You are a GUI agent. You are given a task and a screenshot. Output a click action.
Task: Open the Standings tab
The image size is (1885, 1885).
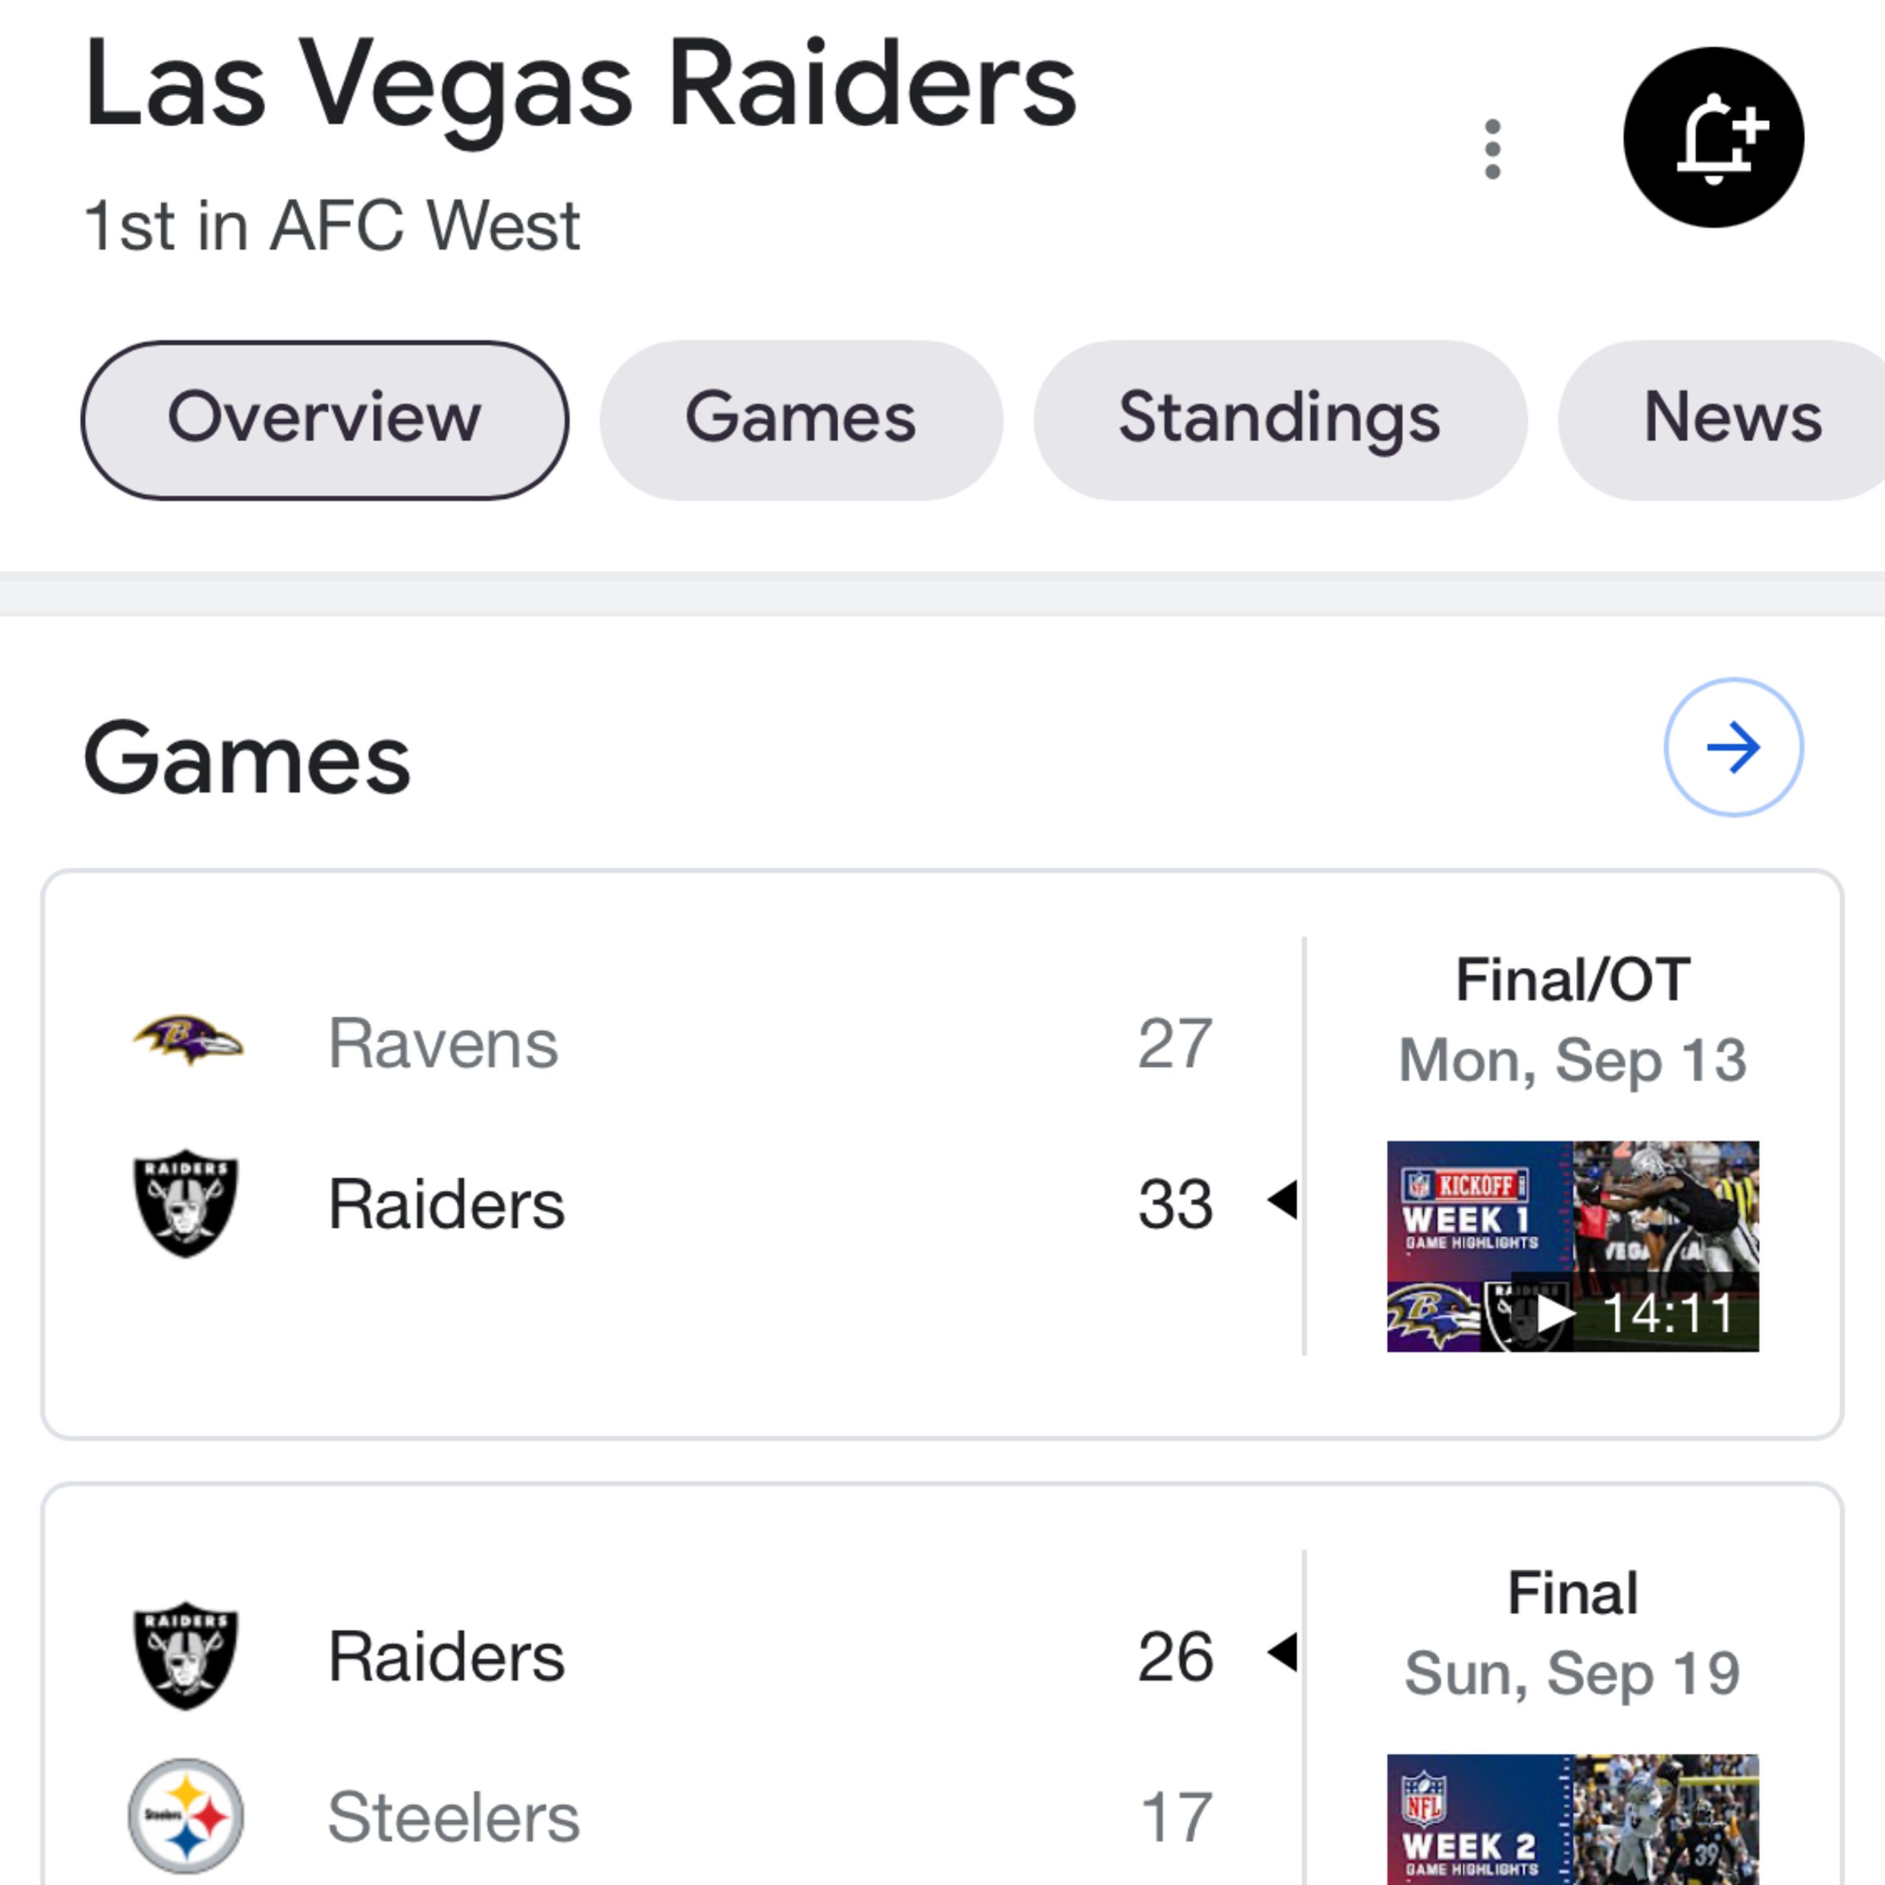tap(1280, 420)
